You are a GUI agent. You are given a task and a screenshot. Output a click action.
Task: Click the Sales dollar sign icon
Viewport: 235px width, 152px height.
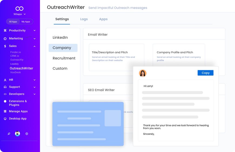[5, 46]
